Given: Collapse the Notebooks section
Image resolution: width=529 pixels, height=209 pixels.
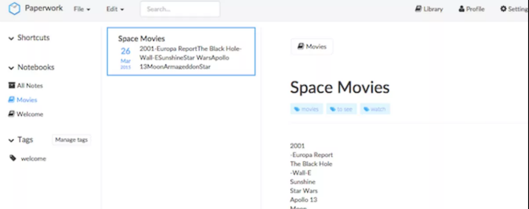Looking at the screenshot, I should coord(31,68).
